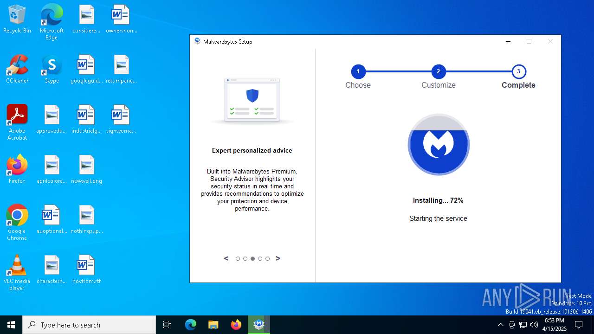Show previous carousel slide with left arrow

[226, 258]
